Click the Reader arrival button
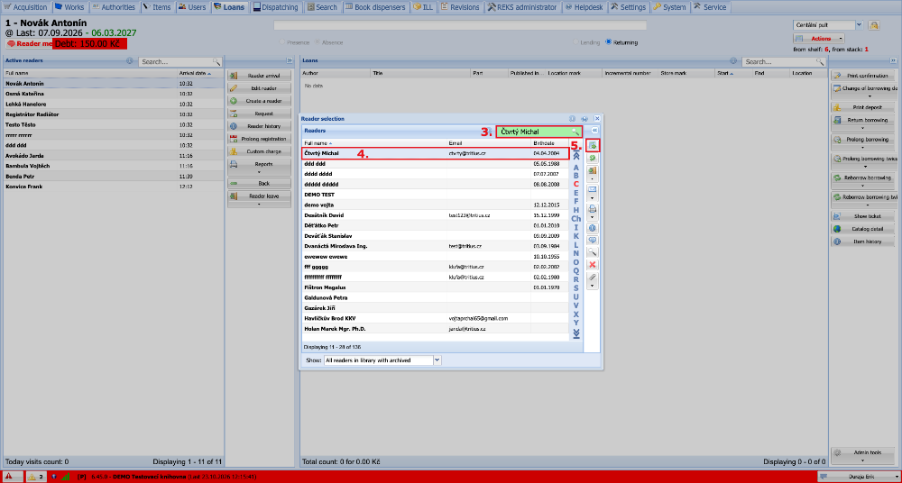 click(259, 76)
